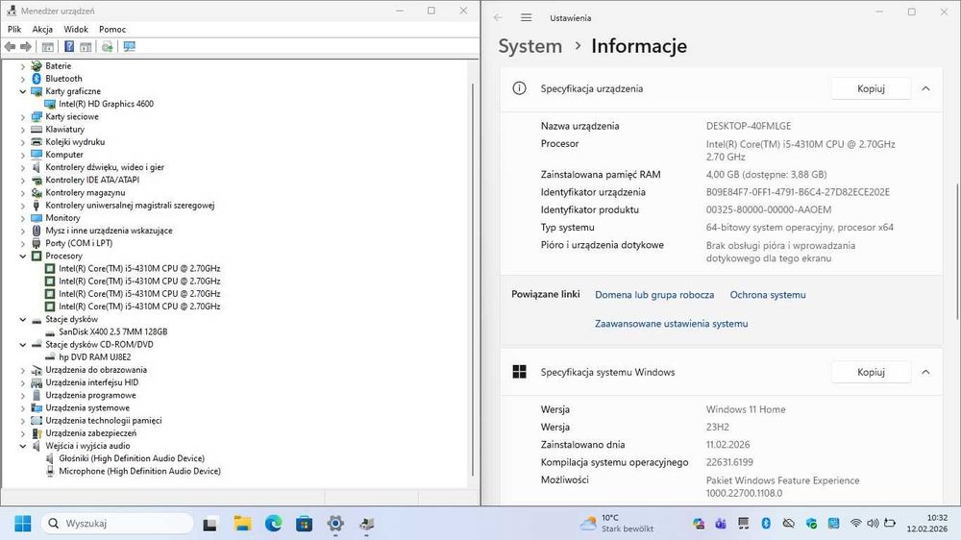Viewport: 961px width, 540px height.
Task: Open Zaawansowane ustawienia systemu link
Action: [671, 324]
